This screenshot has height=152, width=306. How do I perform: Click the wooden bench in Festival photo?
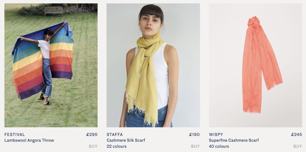coord(54,11)
